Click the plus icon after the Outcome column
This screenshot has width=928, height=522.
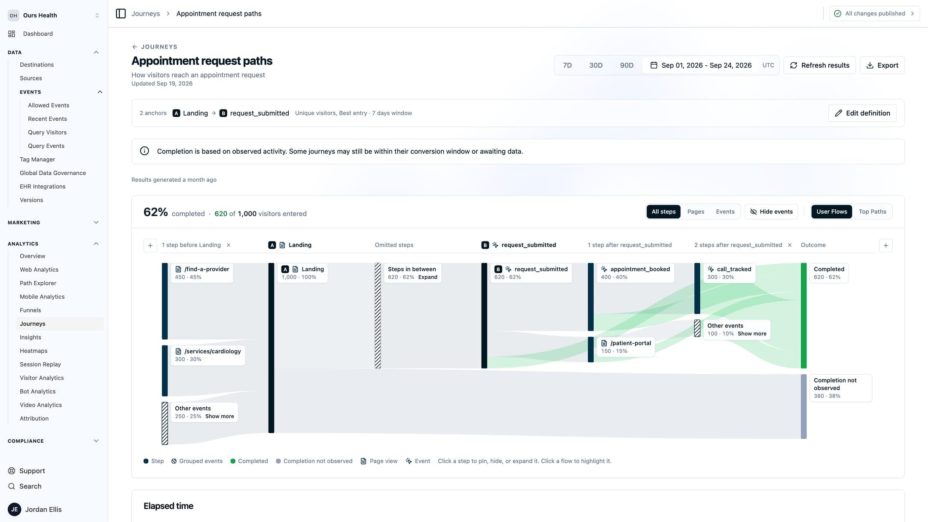click(885, 245)
